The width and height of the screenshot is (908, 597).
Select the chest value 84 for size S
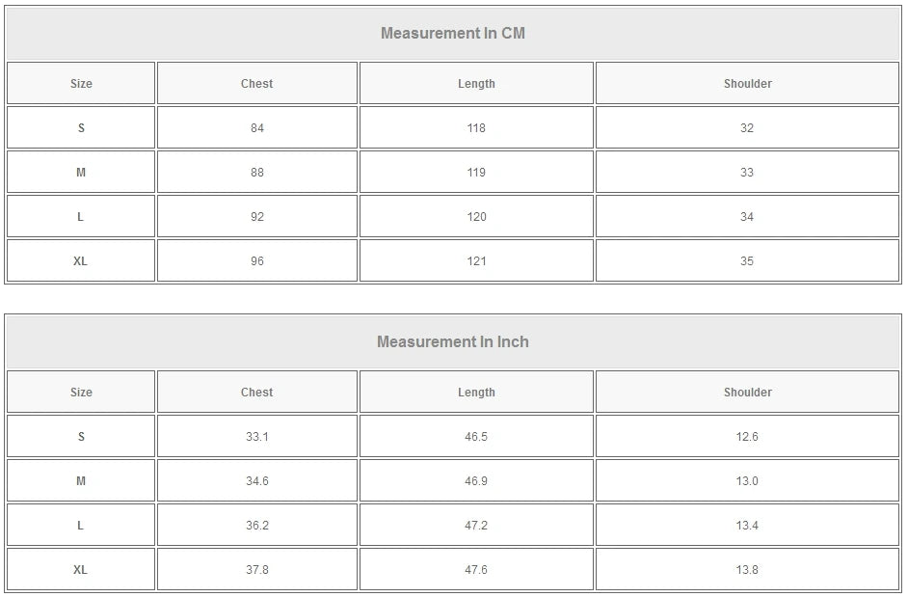coord(256,128)
